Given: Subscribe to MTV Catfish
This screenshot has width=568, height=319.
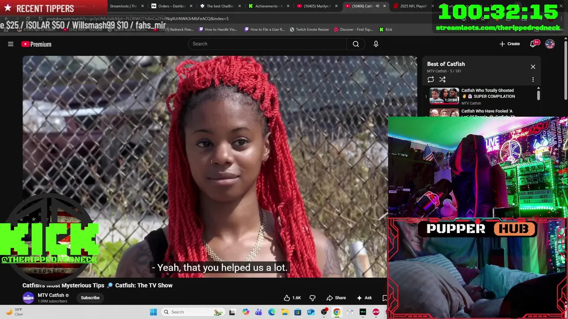Looking at the screenshot, I should tap(90, 298).
